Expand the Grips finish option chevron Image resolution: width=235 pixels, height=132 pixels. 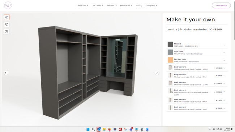[224, 53]
